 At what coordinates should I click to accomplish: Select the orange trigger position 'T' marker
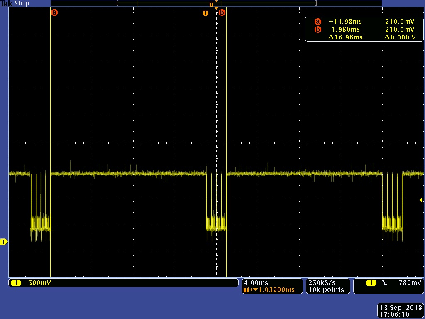[x=205, y=13]
